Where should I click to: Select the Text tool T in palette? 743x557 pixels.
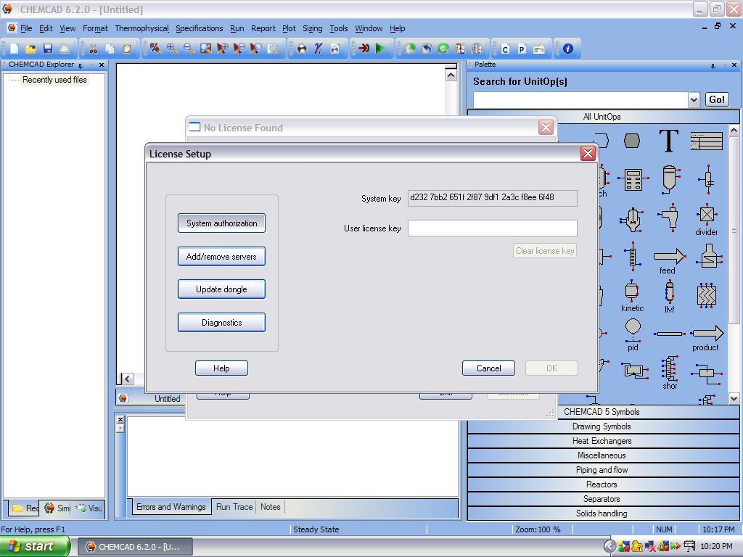pos(668,141)
